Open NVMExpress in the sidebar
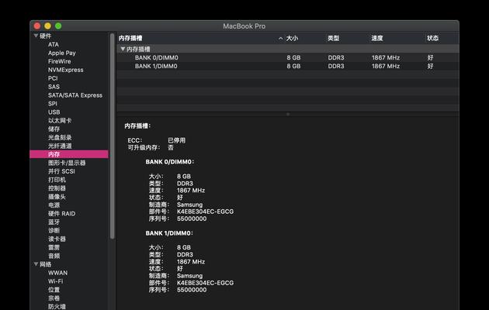 (x=65, y=70)
